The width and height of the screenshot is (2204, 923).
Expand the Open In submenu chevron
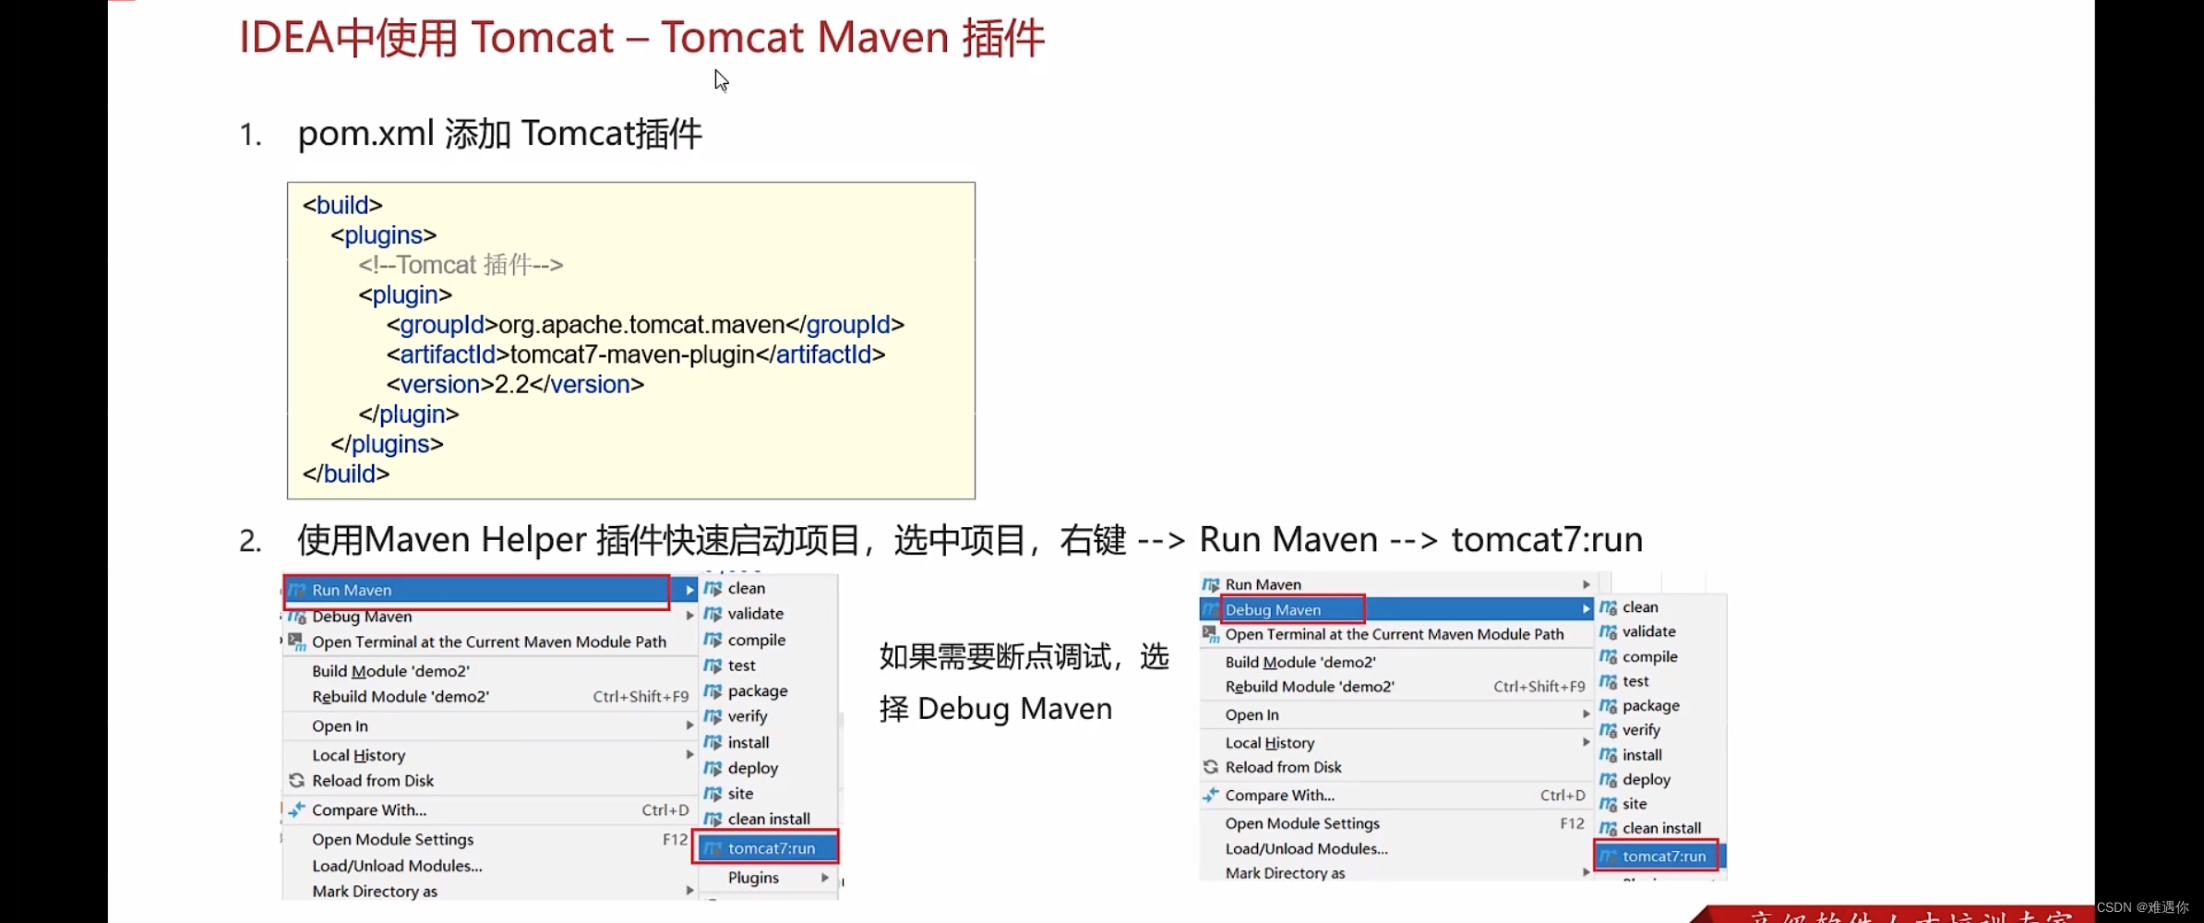tap(689, 725)
